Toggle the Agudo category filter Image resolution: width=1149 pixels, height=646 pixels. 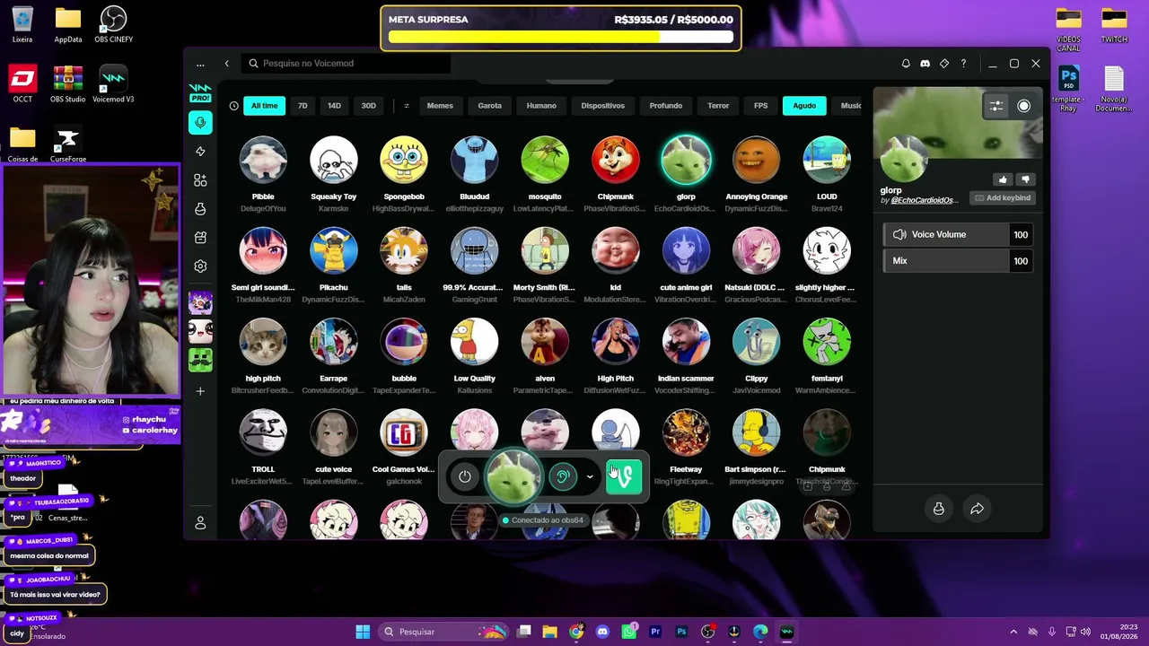pos(804,106)
